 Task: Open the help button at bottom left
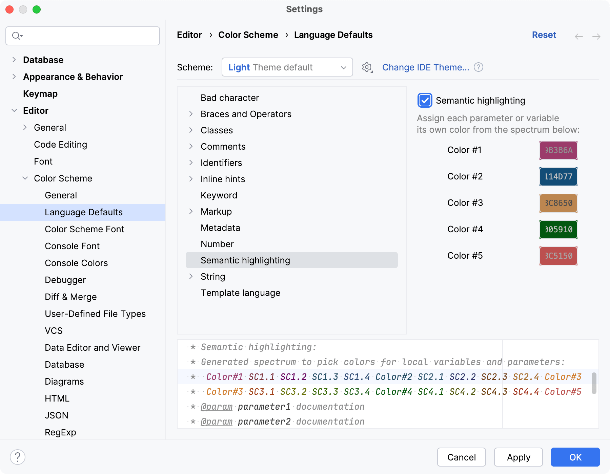(18, 457)
